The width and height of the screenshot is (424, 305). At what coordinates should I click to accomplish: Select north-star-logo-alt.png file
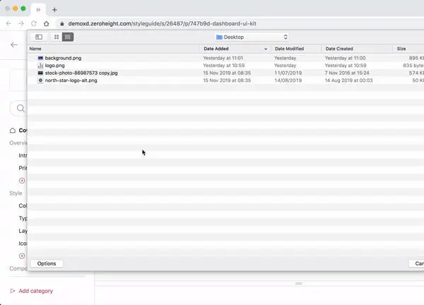(71, 80)
